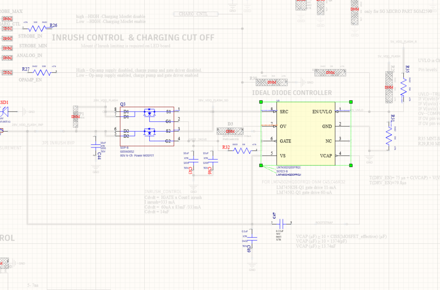
Task: Select the JP1 DNM jumper component
Action: click(75, 117)
